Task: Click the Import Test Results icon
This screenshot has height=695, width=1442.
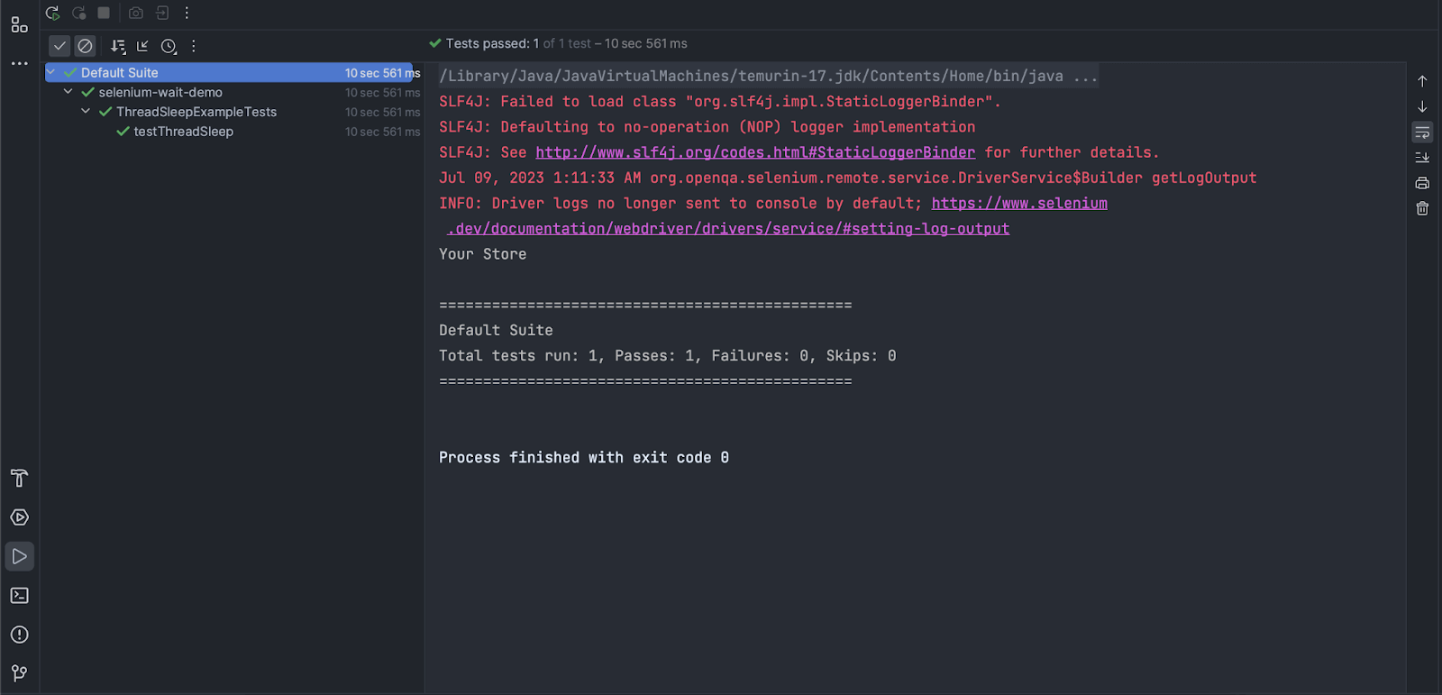Action: pos(160,14)
